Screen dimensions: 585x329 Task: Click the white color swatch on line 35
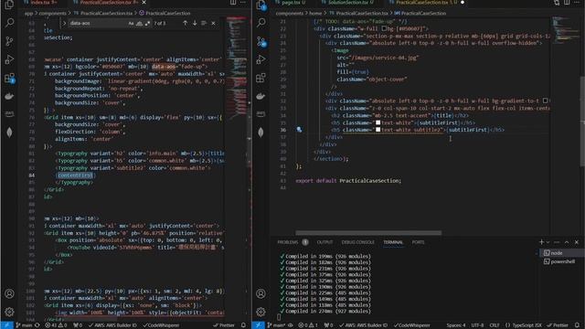(378, 122)
